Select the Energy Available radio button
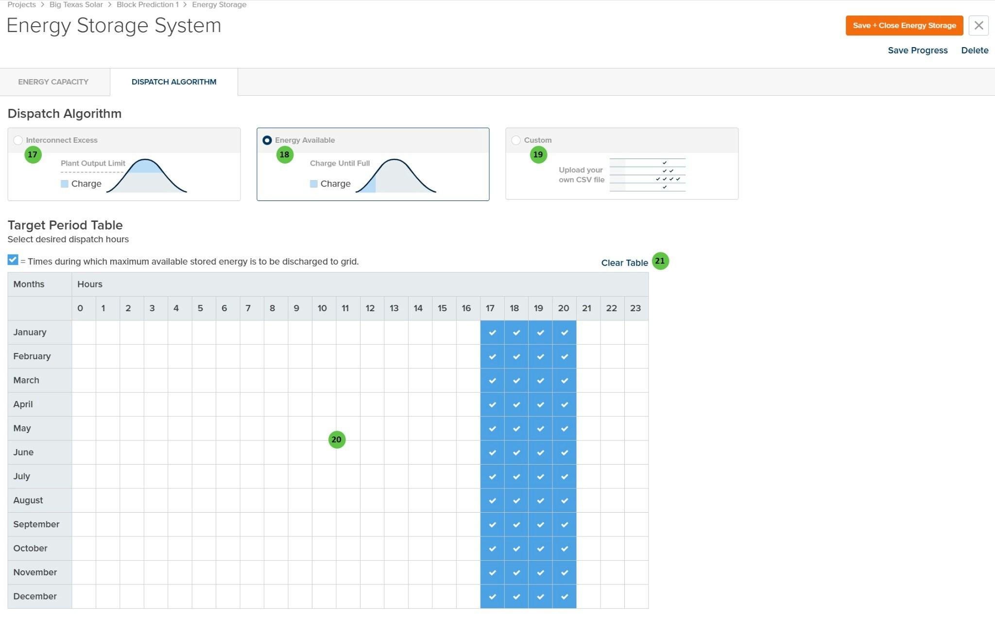Image resolution: width=995 pixels, height=618 pixels. 267,140
